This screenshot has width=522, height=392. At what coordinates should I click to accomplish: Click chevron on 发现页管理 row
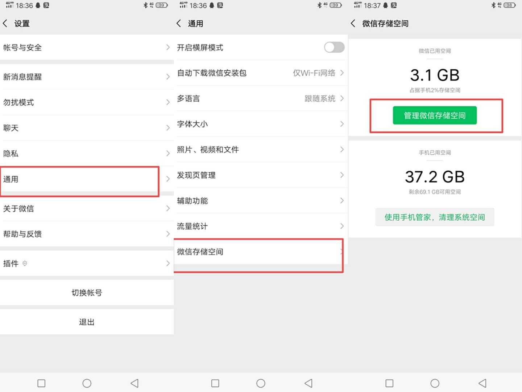[x=342, y=175]
